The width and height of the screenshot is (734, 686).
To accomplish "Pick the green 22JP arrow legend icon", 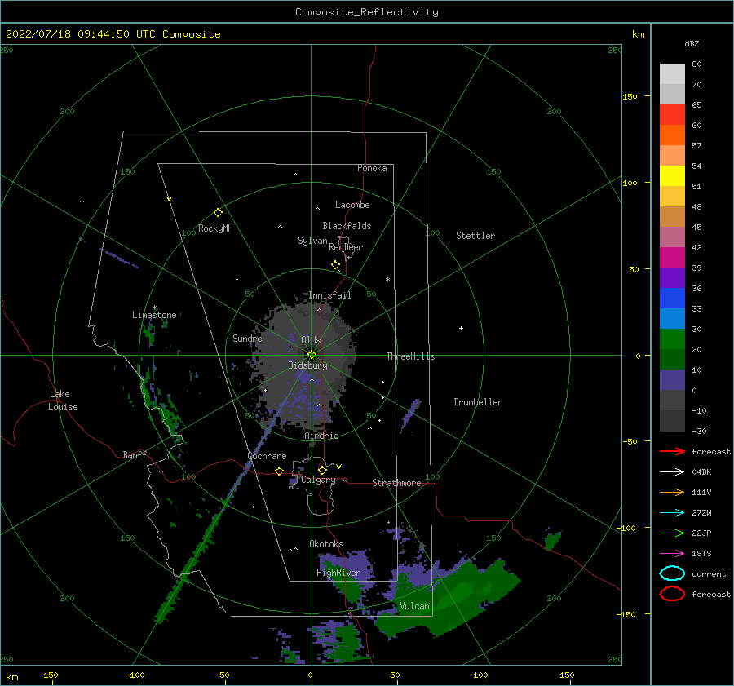I will [672, 533].
